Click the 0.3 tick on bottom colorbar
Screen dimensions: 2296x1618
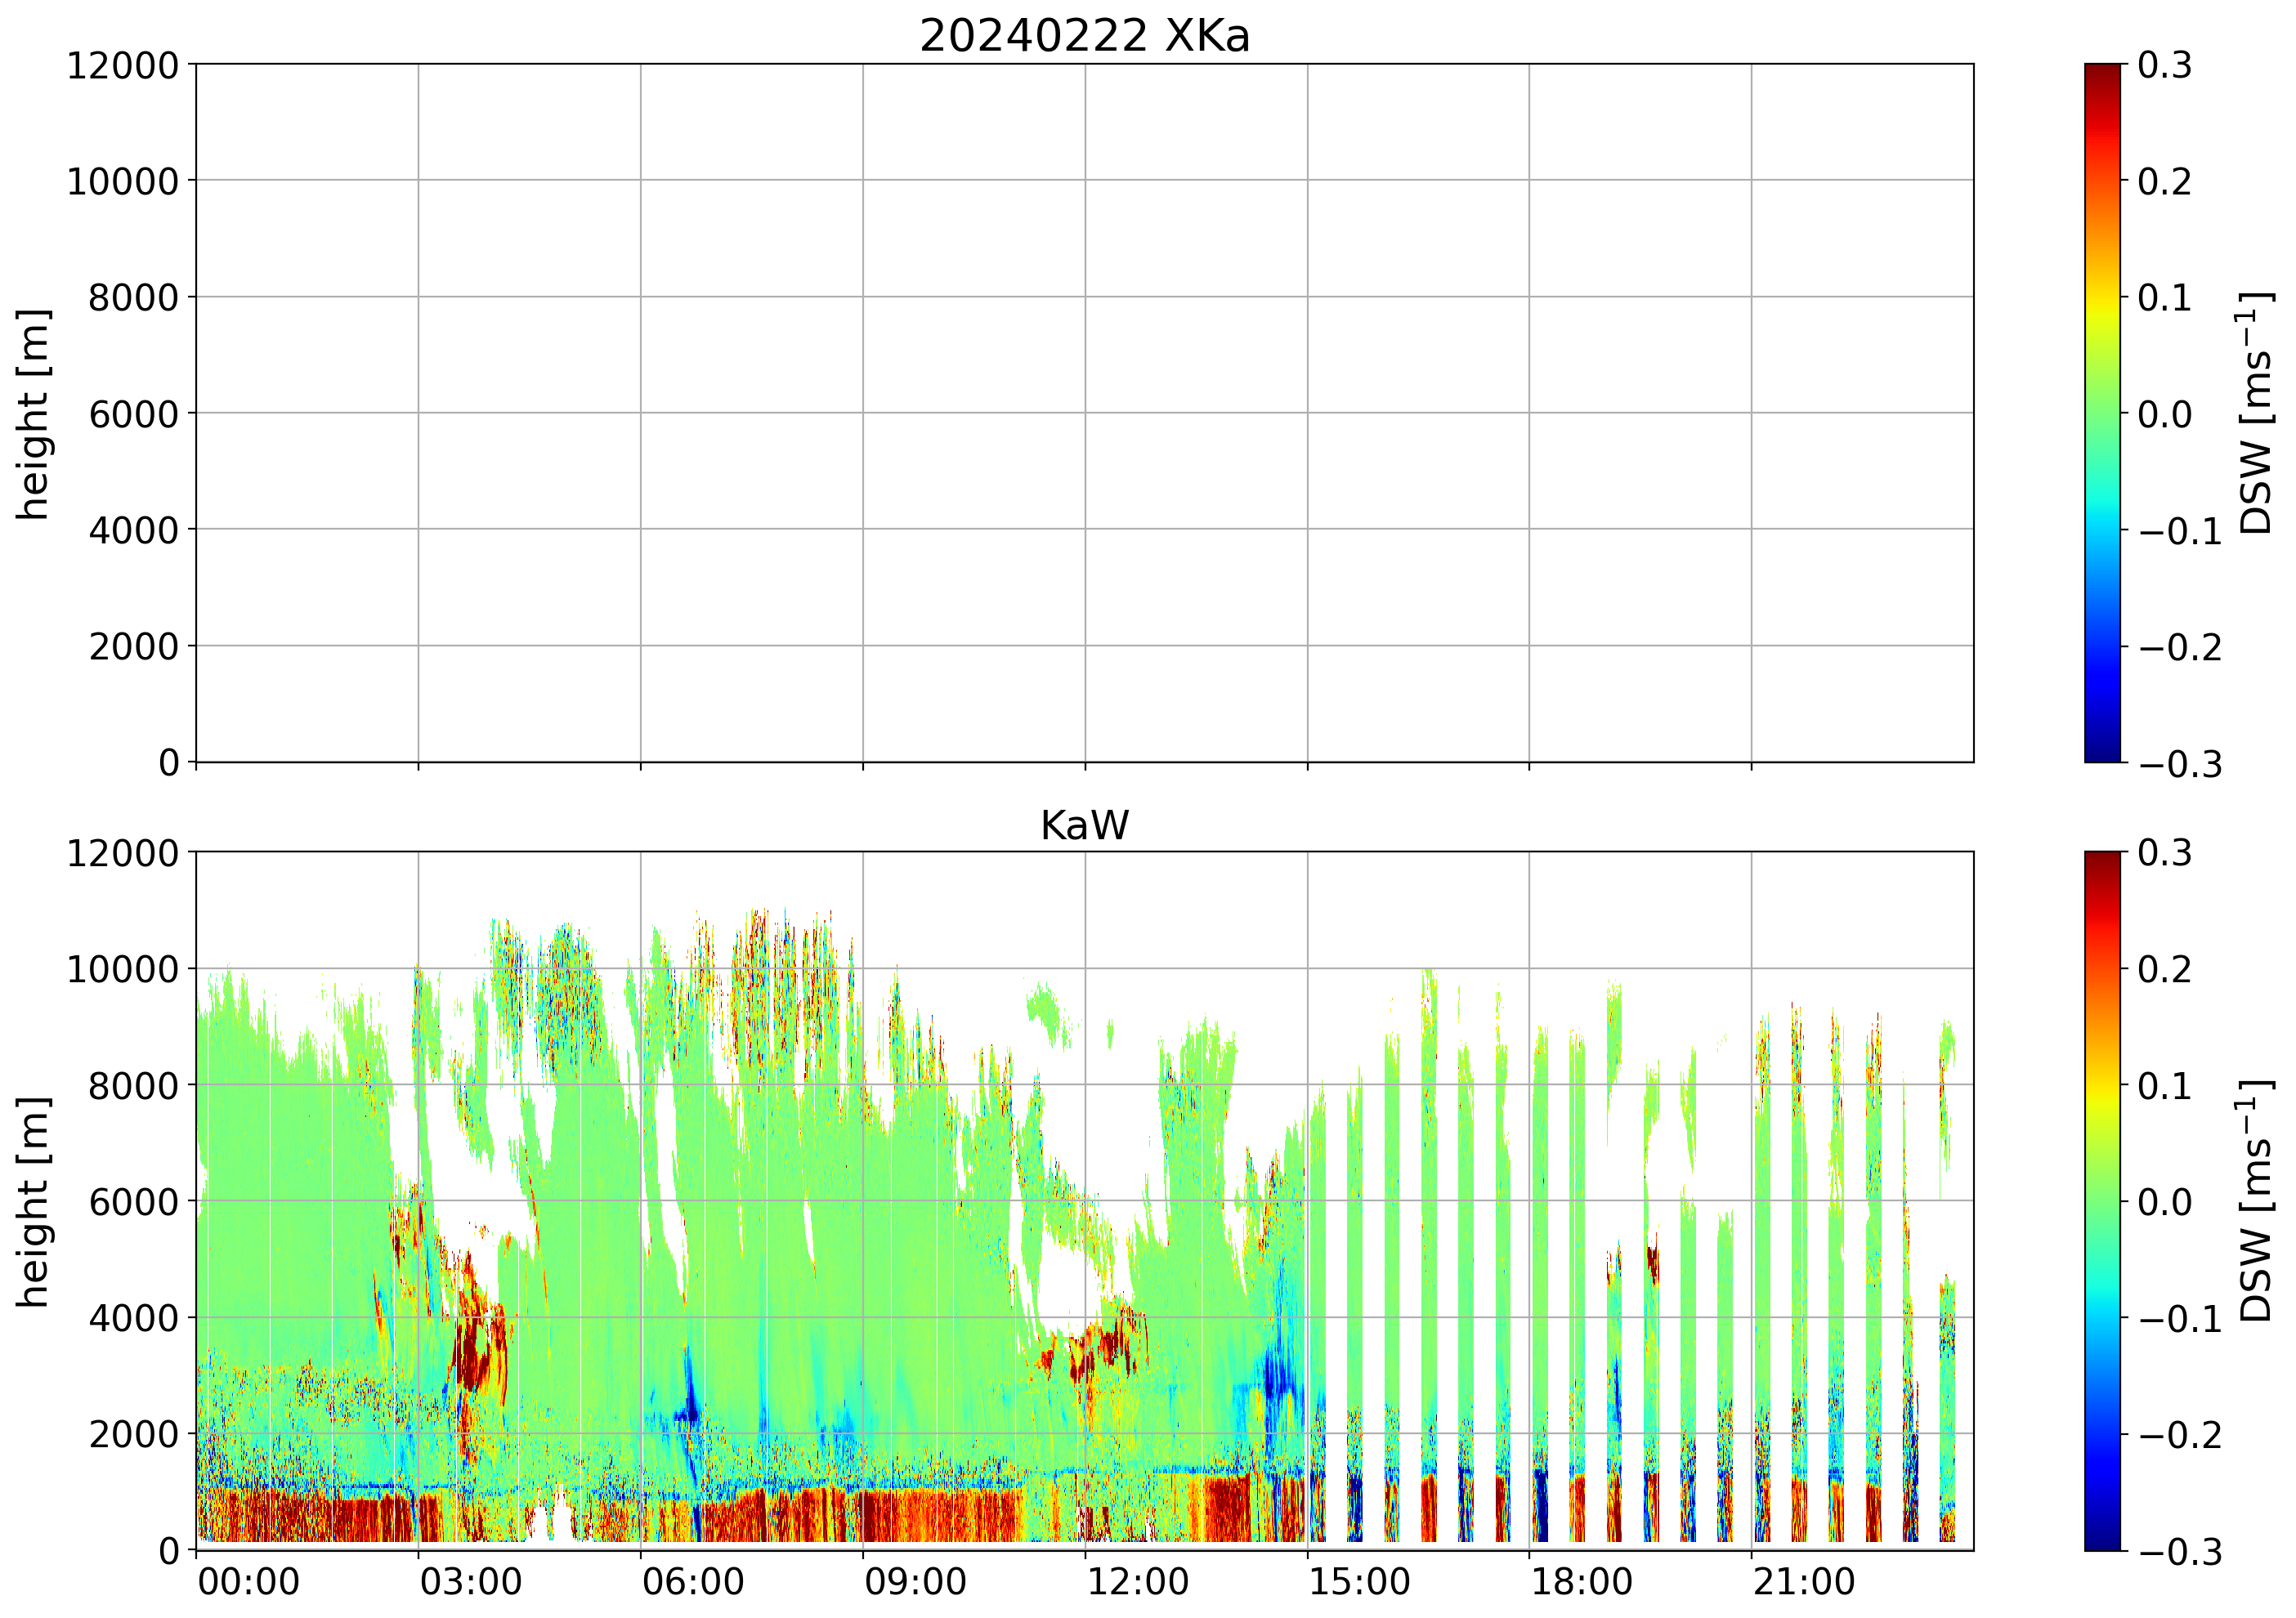coord(2164,854)
